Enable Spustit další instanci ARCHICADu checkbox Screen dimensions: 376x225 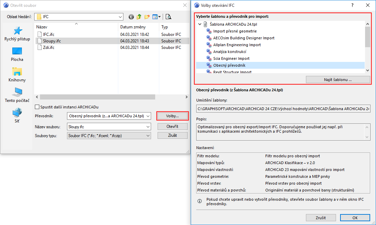pyautogui.click(x=37, y=107)
